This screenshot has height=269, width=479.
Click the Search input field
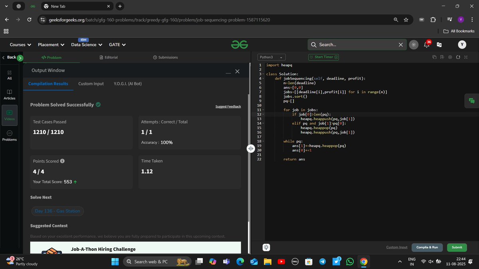(357, 45)
